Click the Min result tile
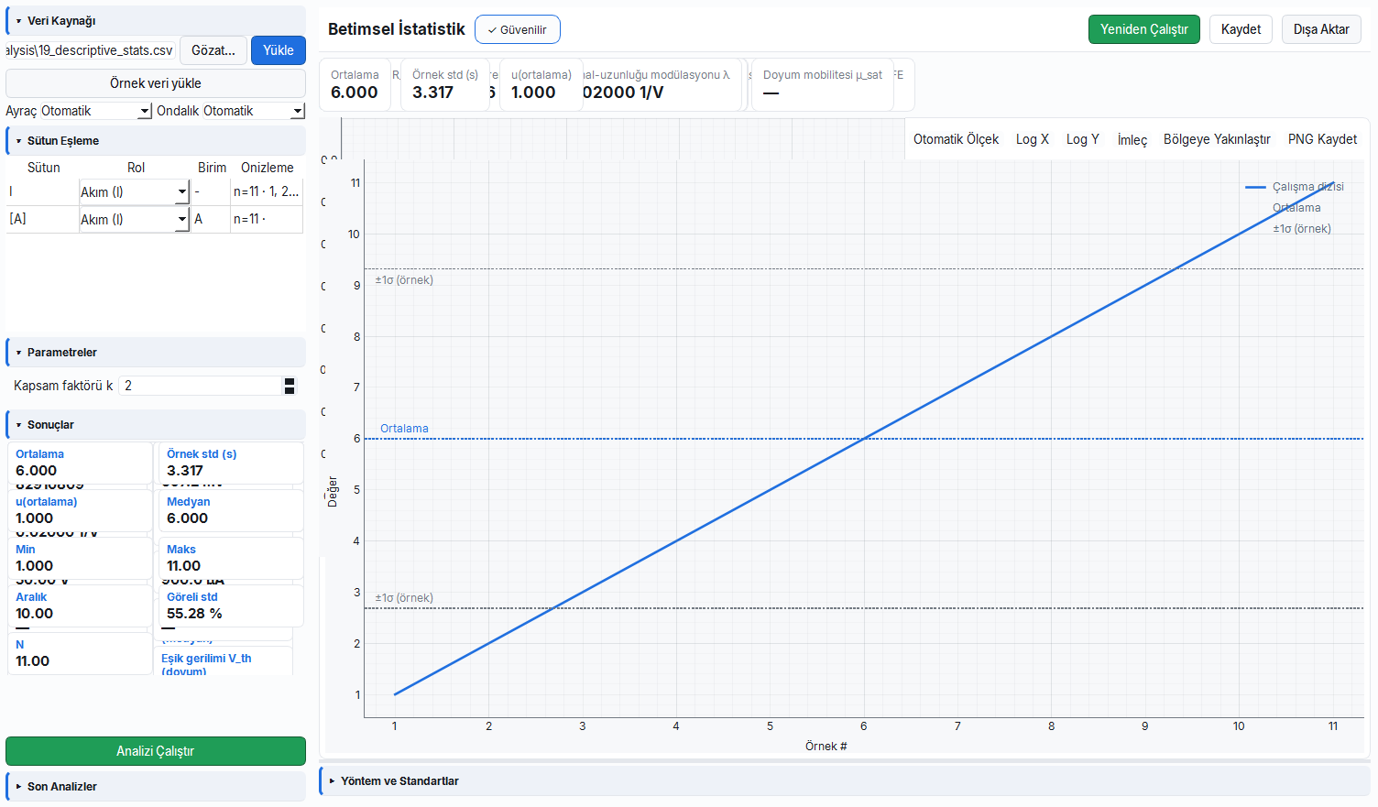This screenshot has width=1378, height=807. click(x=80, y=559)
